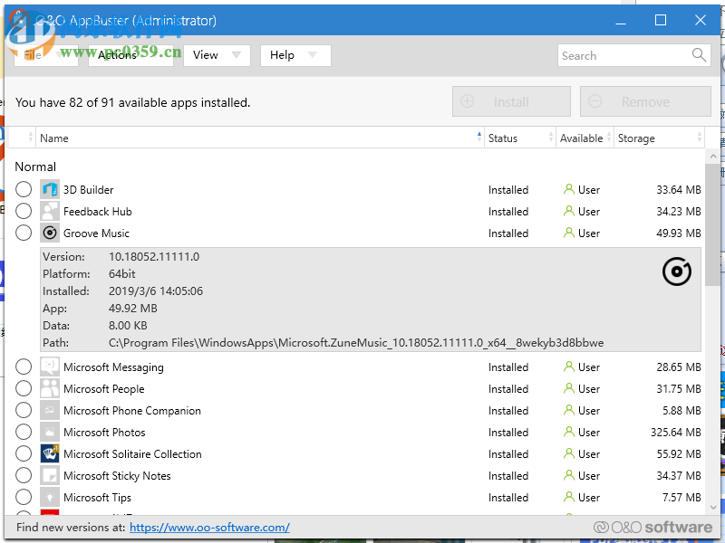Sort by the Storage column header
The height and width of the screenshot is (543, 725).
click(x=636, y=138)
